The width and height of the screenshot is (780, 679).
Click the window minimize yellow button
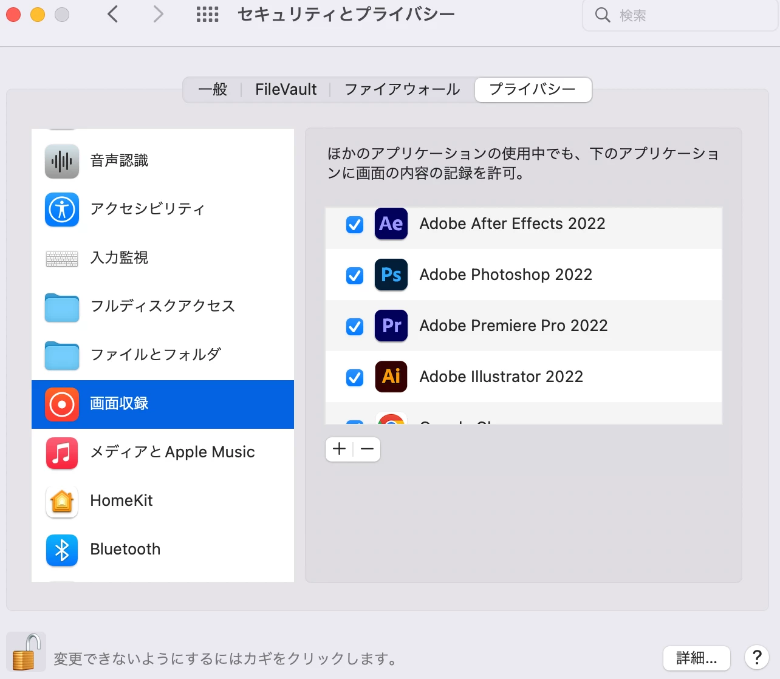[x=38, y=15]
